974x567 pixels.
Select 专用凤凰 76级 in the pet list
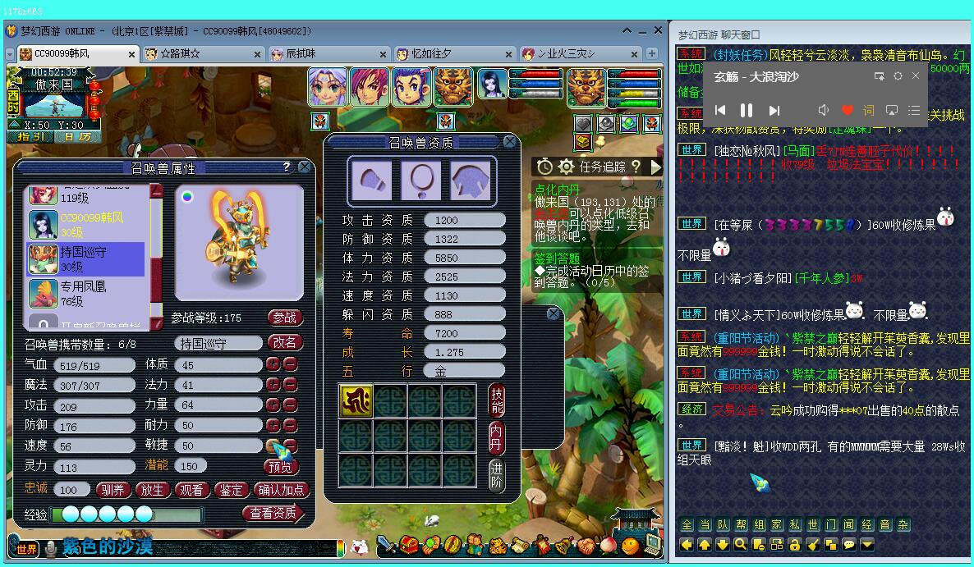tap(86, 294)
